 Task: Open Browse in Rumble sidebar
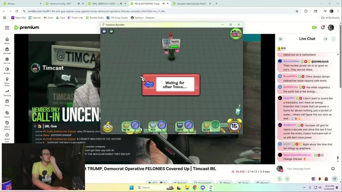click(7, 71)
